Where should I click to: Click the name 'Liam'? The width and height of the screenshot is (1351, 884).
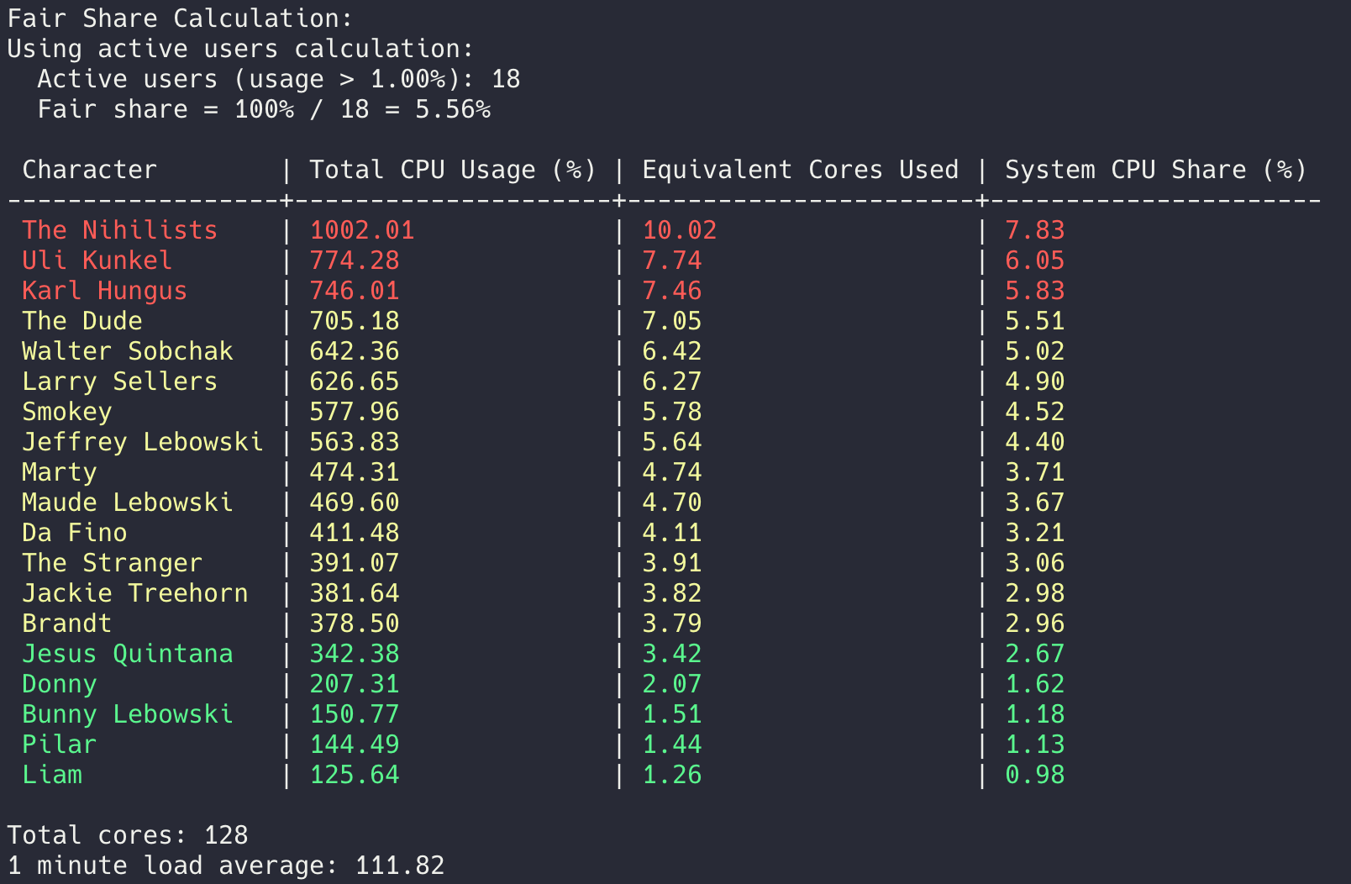52,775
